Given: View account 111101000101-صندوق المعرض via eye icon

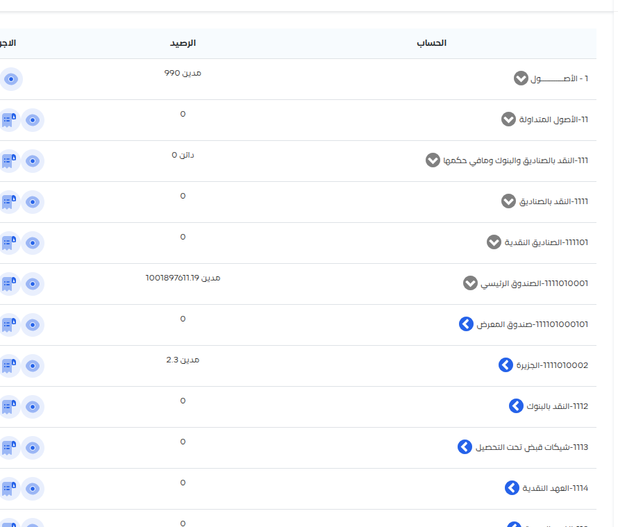Looking at the screenshot, I should click(x=32, y=325).
